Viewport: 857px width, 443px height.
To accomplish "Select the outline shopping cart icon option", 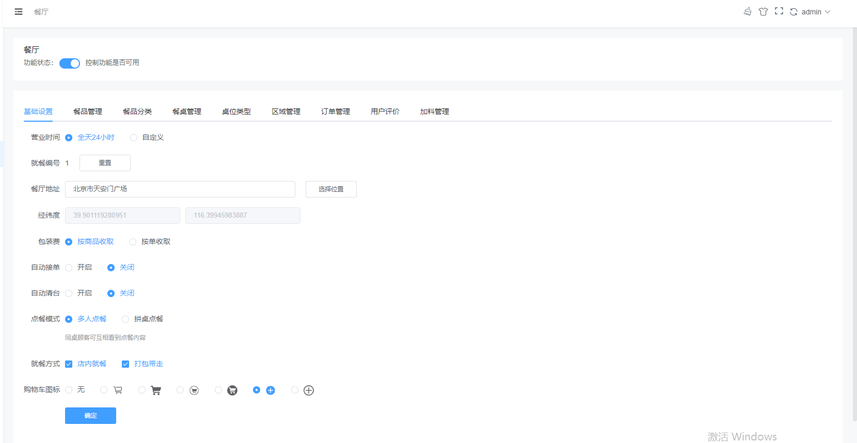I will coord(112,390).
